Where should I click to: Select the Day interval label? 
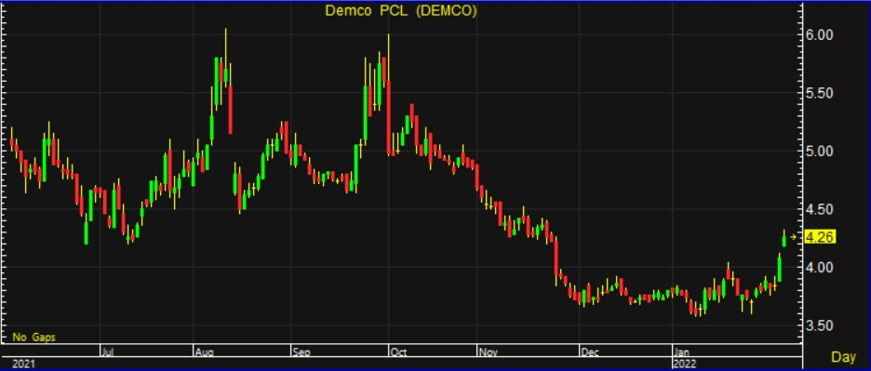tap(843, 358)
